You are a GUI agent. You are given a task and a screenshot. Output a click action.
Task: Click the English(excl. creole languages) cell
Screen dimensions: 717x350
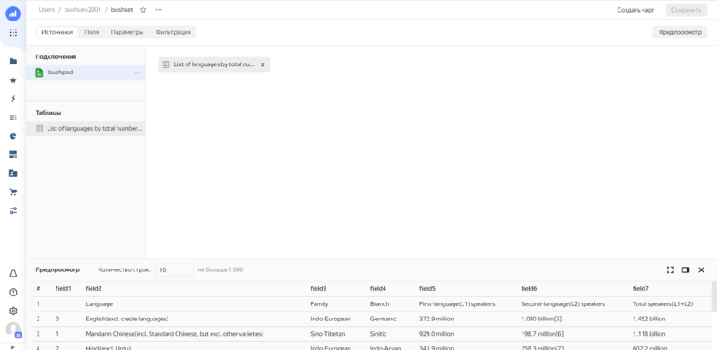pyautogui.click(x=127, y=319)
